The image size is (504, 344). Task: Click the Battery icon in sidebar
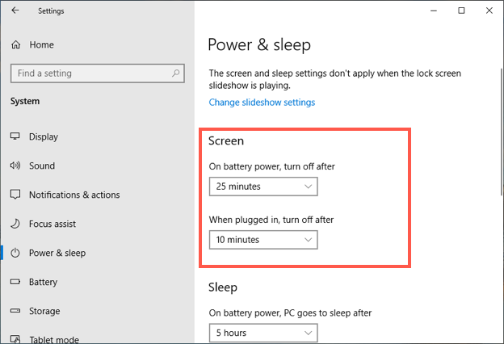pyautogui.click(x=15, y=282)
